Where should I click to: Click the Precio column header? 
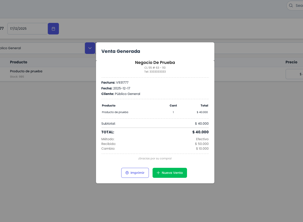pyautogui.click(x=291, y=62)
